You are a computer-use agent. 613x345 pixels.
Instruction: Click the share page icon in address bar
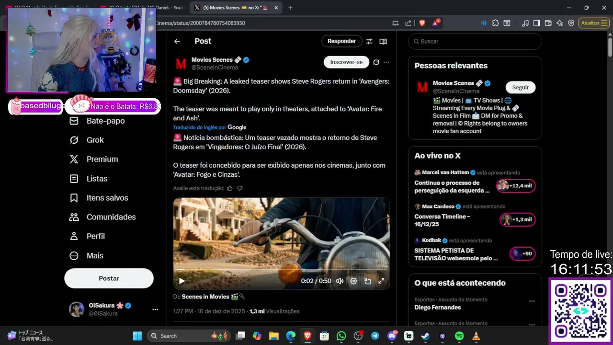tap(408, 23)
